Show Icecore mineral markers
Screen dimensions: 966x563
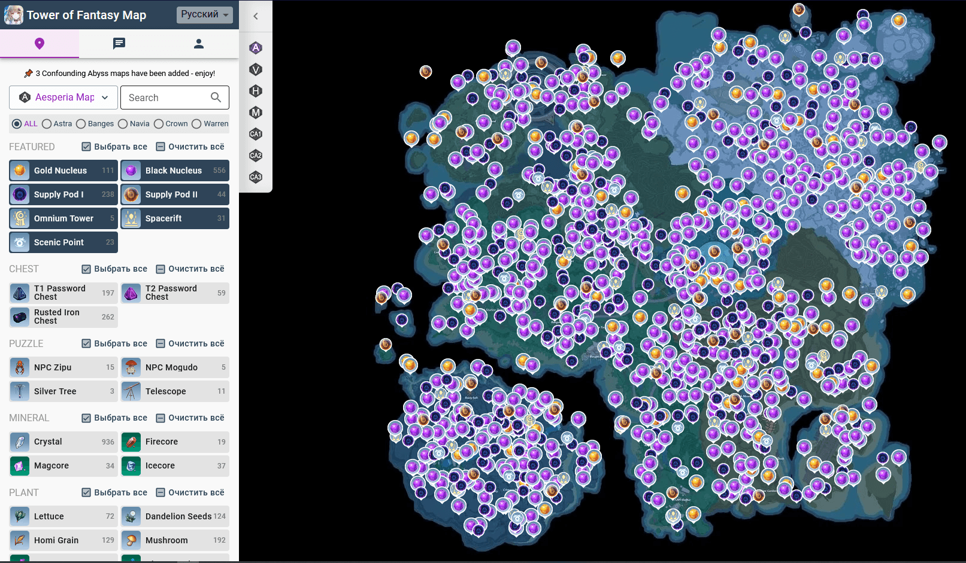tap(175, 465)
